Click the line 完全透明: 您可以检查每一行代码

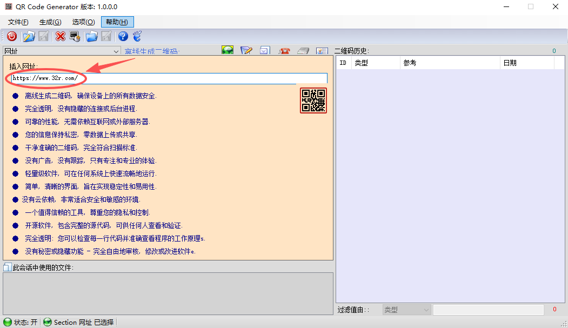point(115,239)
